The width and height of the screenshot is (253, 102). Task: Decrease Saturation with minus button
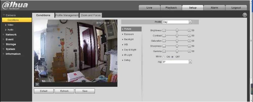click(164, 41)
